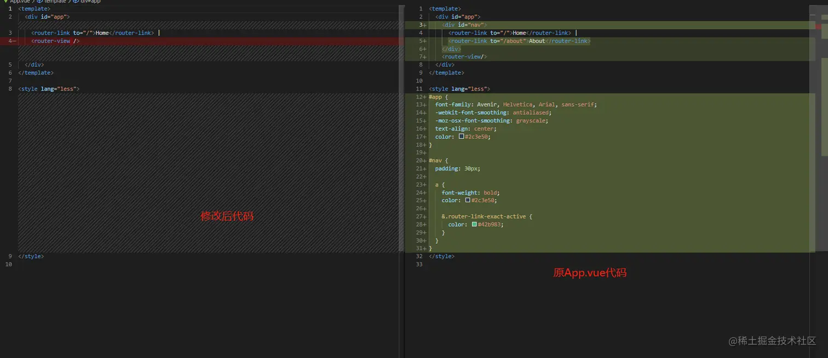Click the 'a {' selector line
Viewport: 828px width, 358px height.
pyautogui.click(x=440, y=185)
